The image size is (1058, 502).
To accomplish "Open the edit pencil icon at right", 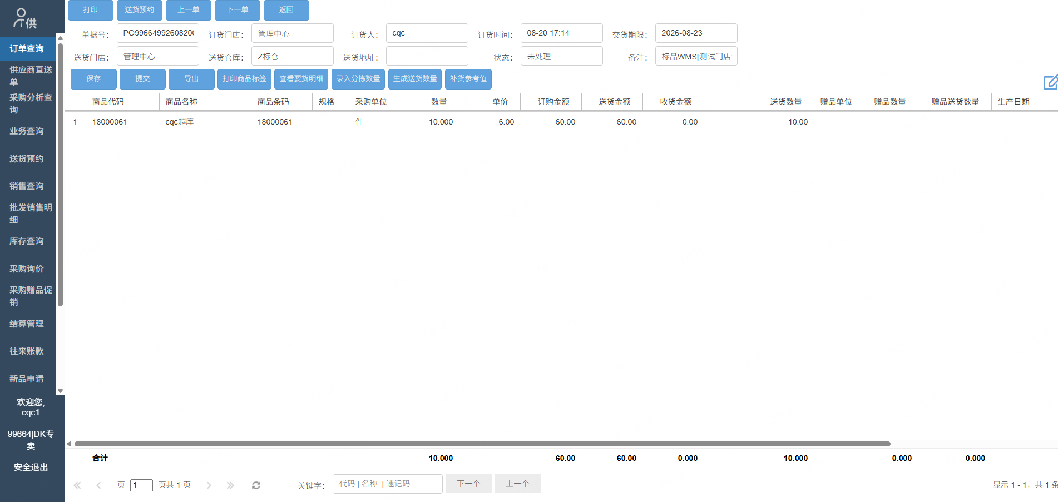I will point(1050,82).
